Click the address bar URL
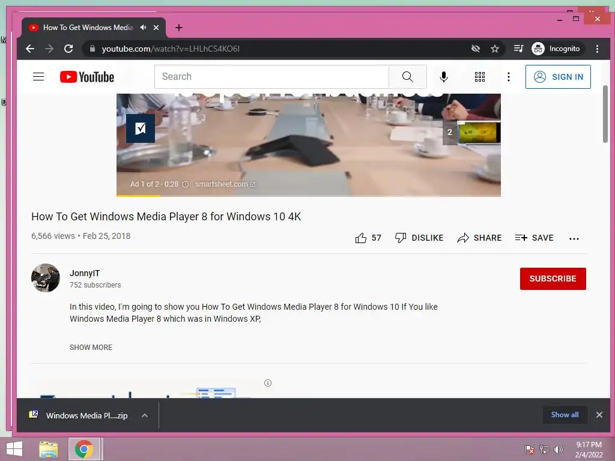Screen dimensions: 615x461 171,49
